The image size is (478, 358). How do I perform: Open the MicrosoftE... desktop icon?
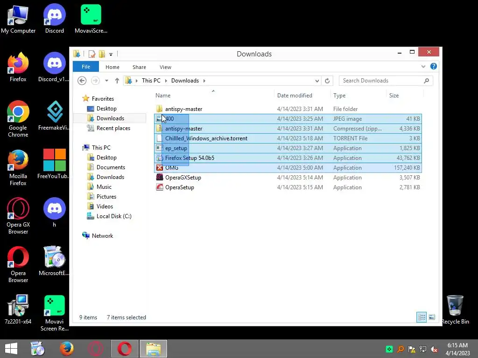(54, 261)
